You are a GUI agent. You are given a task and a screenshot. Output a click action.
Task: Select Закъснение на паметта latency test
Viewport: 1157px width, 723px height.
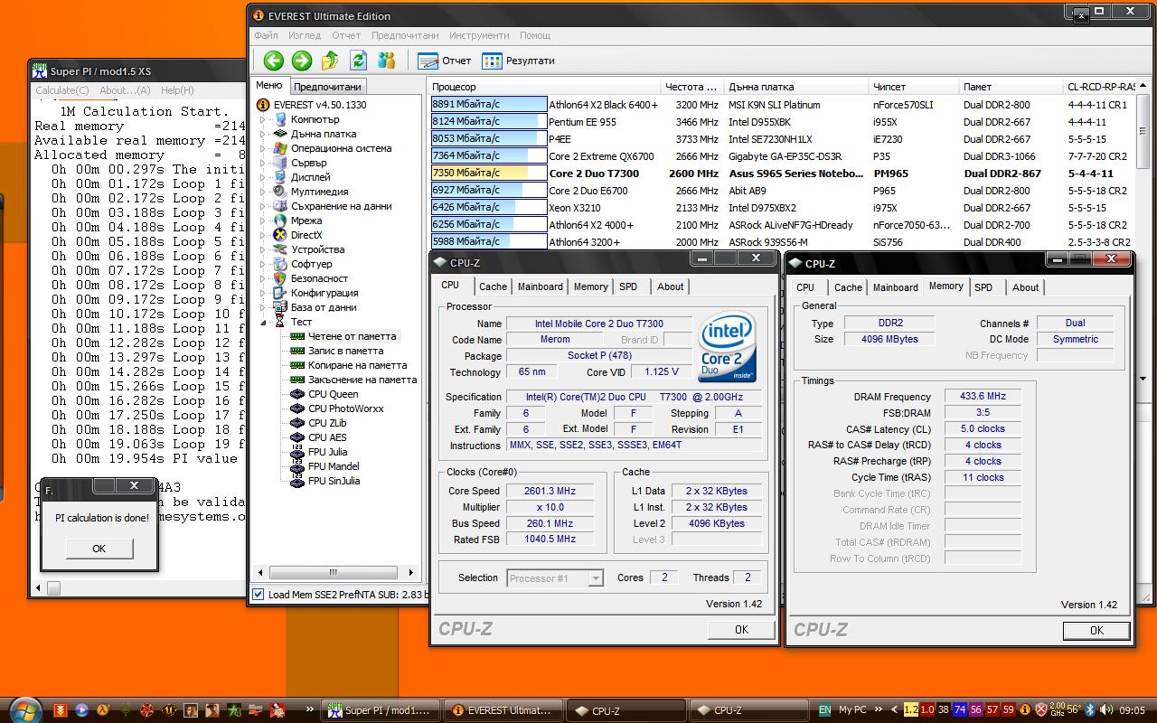tap(362, 380)
